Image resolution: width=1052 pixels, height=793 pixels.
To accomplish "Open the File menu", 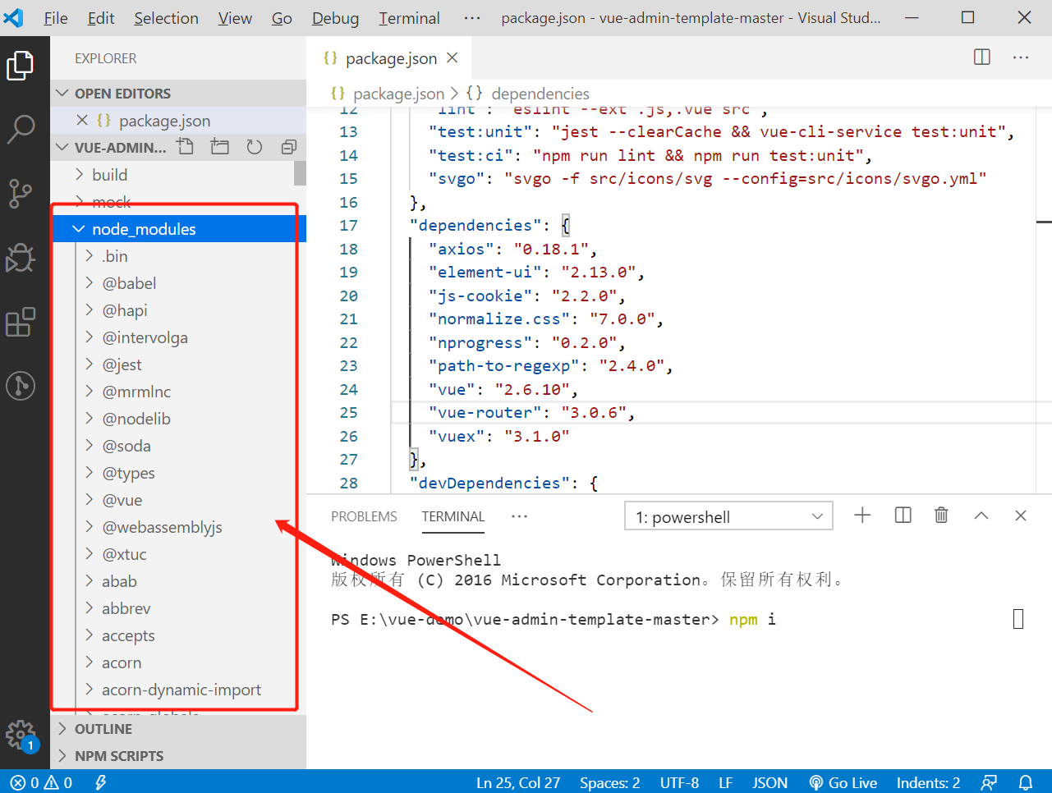I will pyautogui.click(x=56, y=18).
